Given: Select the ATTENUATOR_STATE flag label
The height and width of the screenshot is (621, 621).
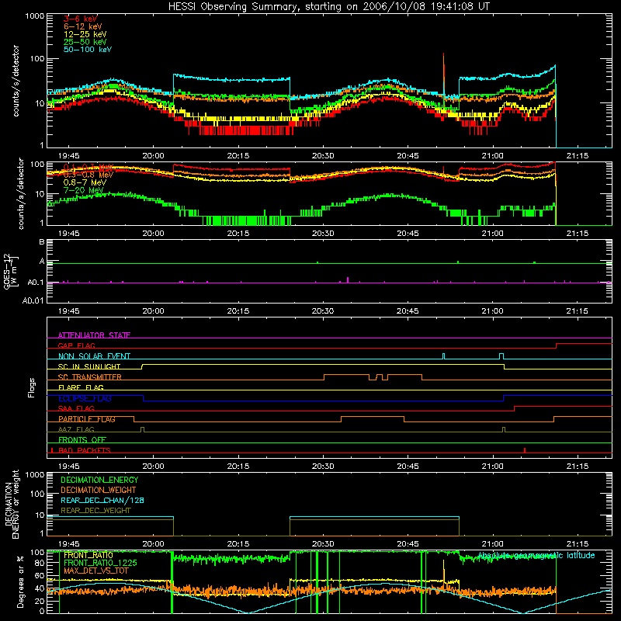Looking at the screenshot, I should coord(94,335).
